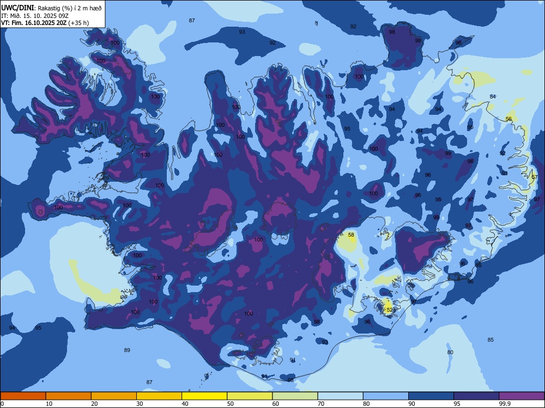Screen dimensions: 545x408
Task: Select the medium blue 90–95 legend swatch
Action: (431, 396)
